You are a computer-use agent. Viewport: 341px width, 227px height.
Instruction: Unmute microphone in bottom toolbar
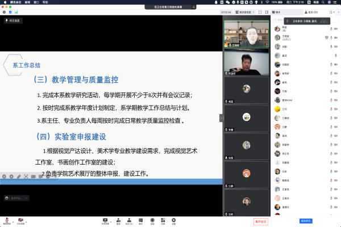[x=6, y=219]
